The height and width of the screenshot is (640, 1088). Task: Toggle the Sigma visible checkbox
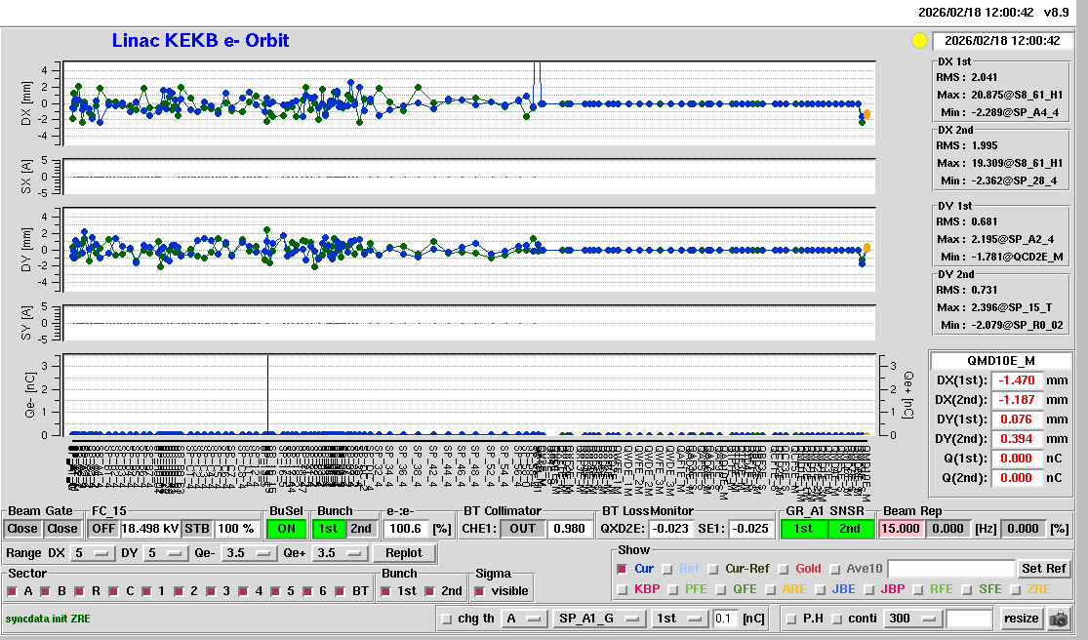(479, 591)
